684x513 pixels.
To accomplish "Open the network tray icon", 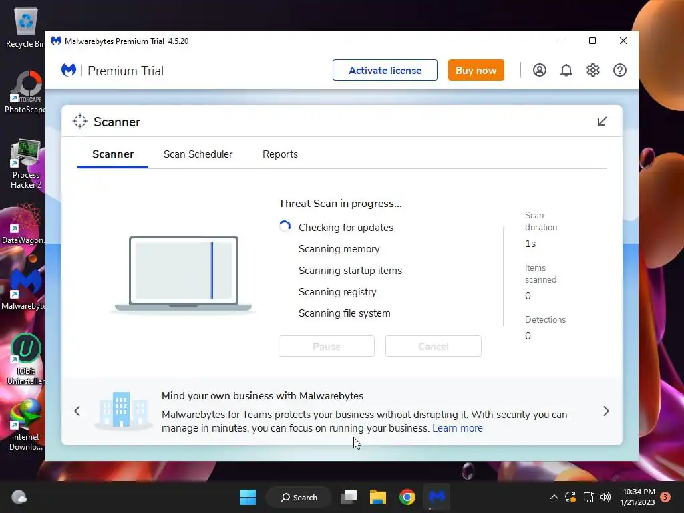I will pos(588,497).
